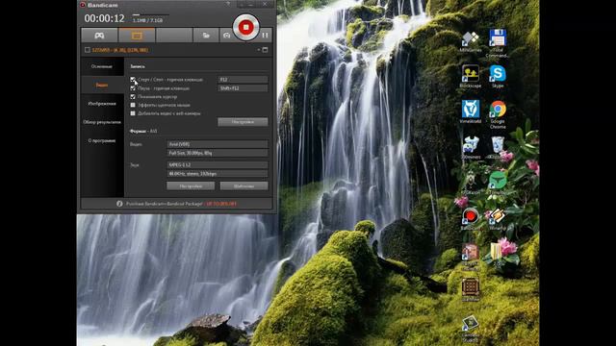
Task: Open the resolution dropdown arrow
Action: point(259,50)
